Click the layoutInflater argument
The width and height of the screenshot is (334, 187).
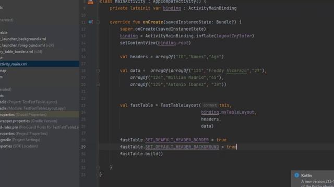[234, 36]
